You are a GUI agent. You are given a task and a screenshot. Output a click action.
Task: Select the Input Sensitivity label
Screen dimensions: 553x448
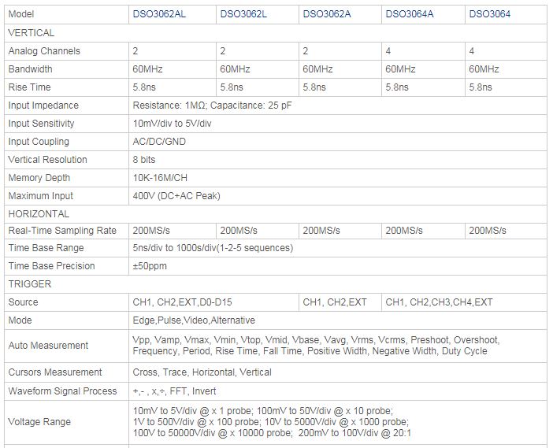click(x=41, y=124)
